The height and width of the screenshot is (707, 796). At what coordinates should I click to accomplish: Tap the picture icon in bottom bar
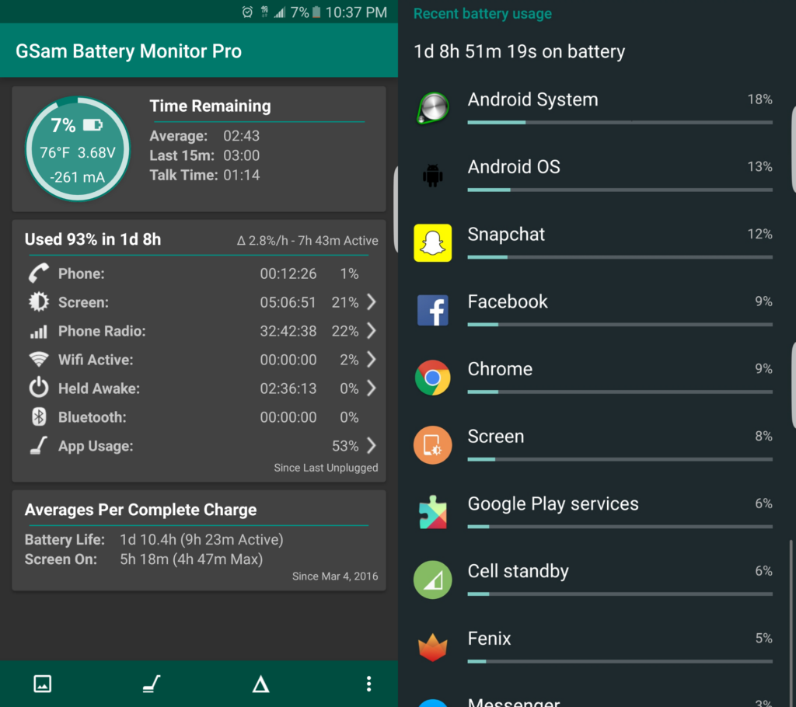[x=43, y=684]
